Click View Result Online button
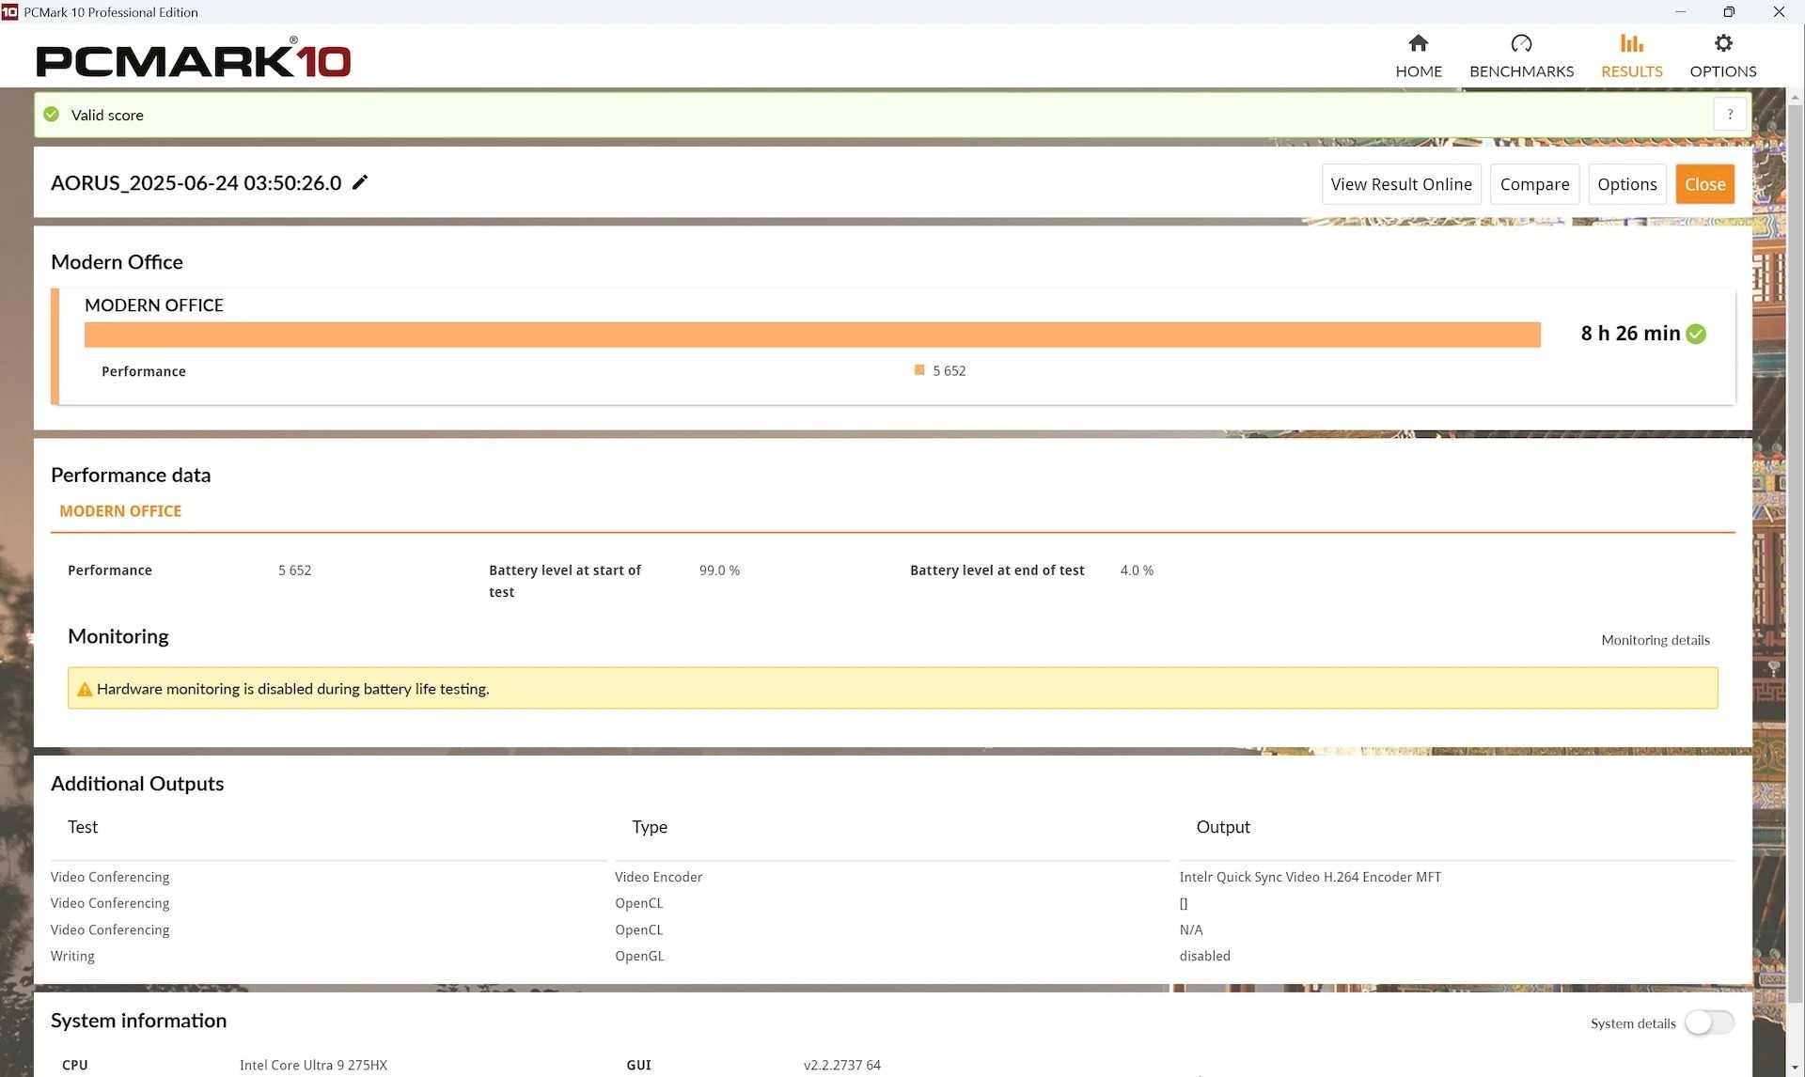Screen dimensions: 1805x1077 point(1401,184)
